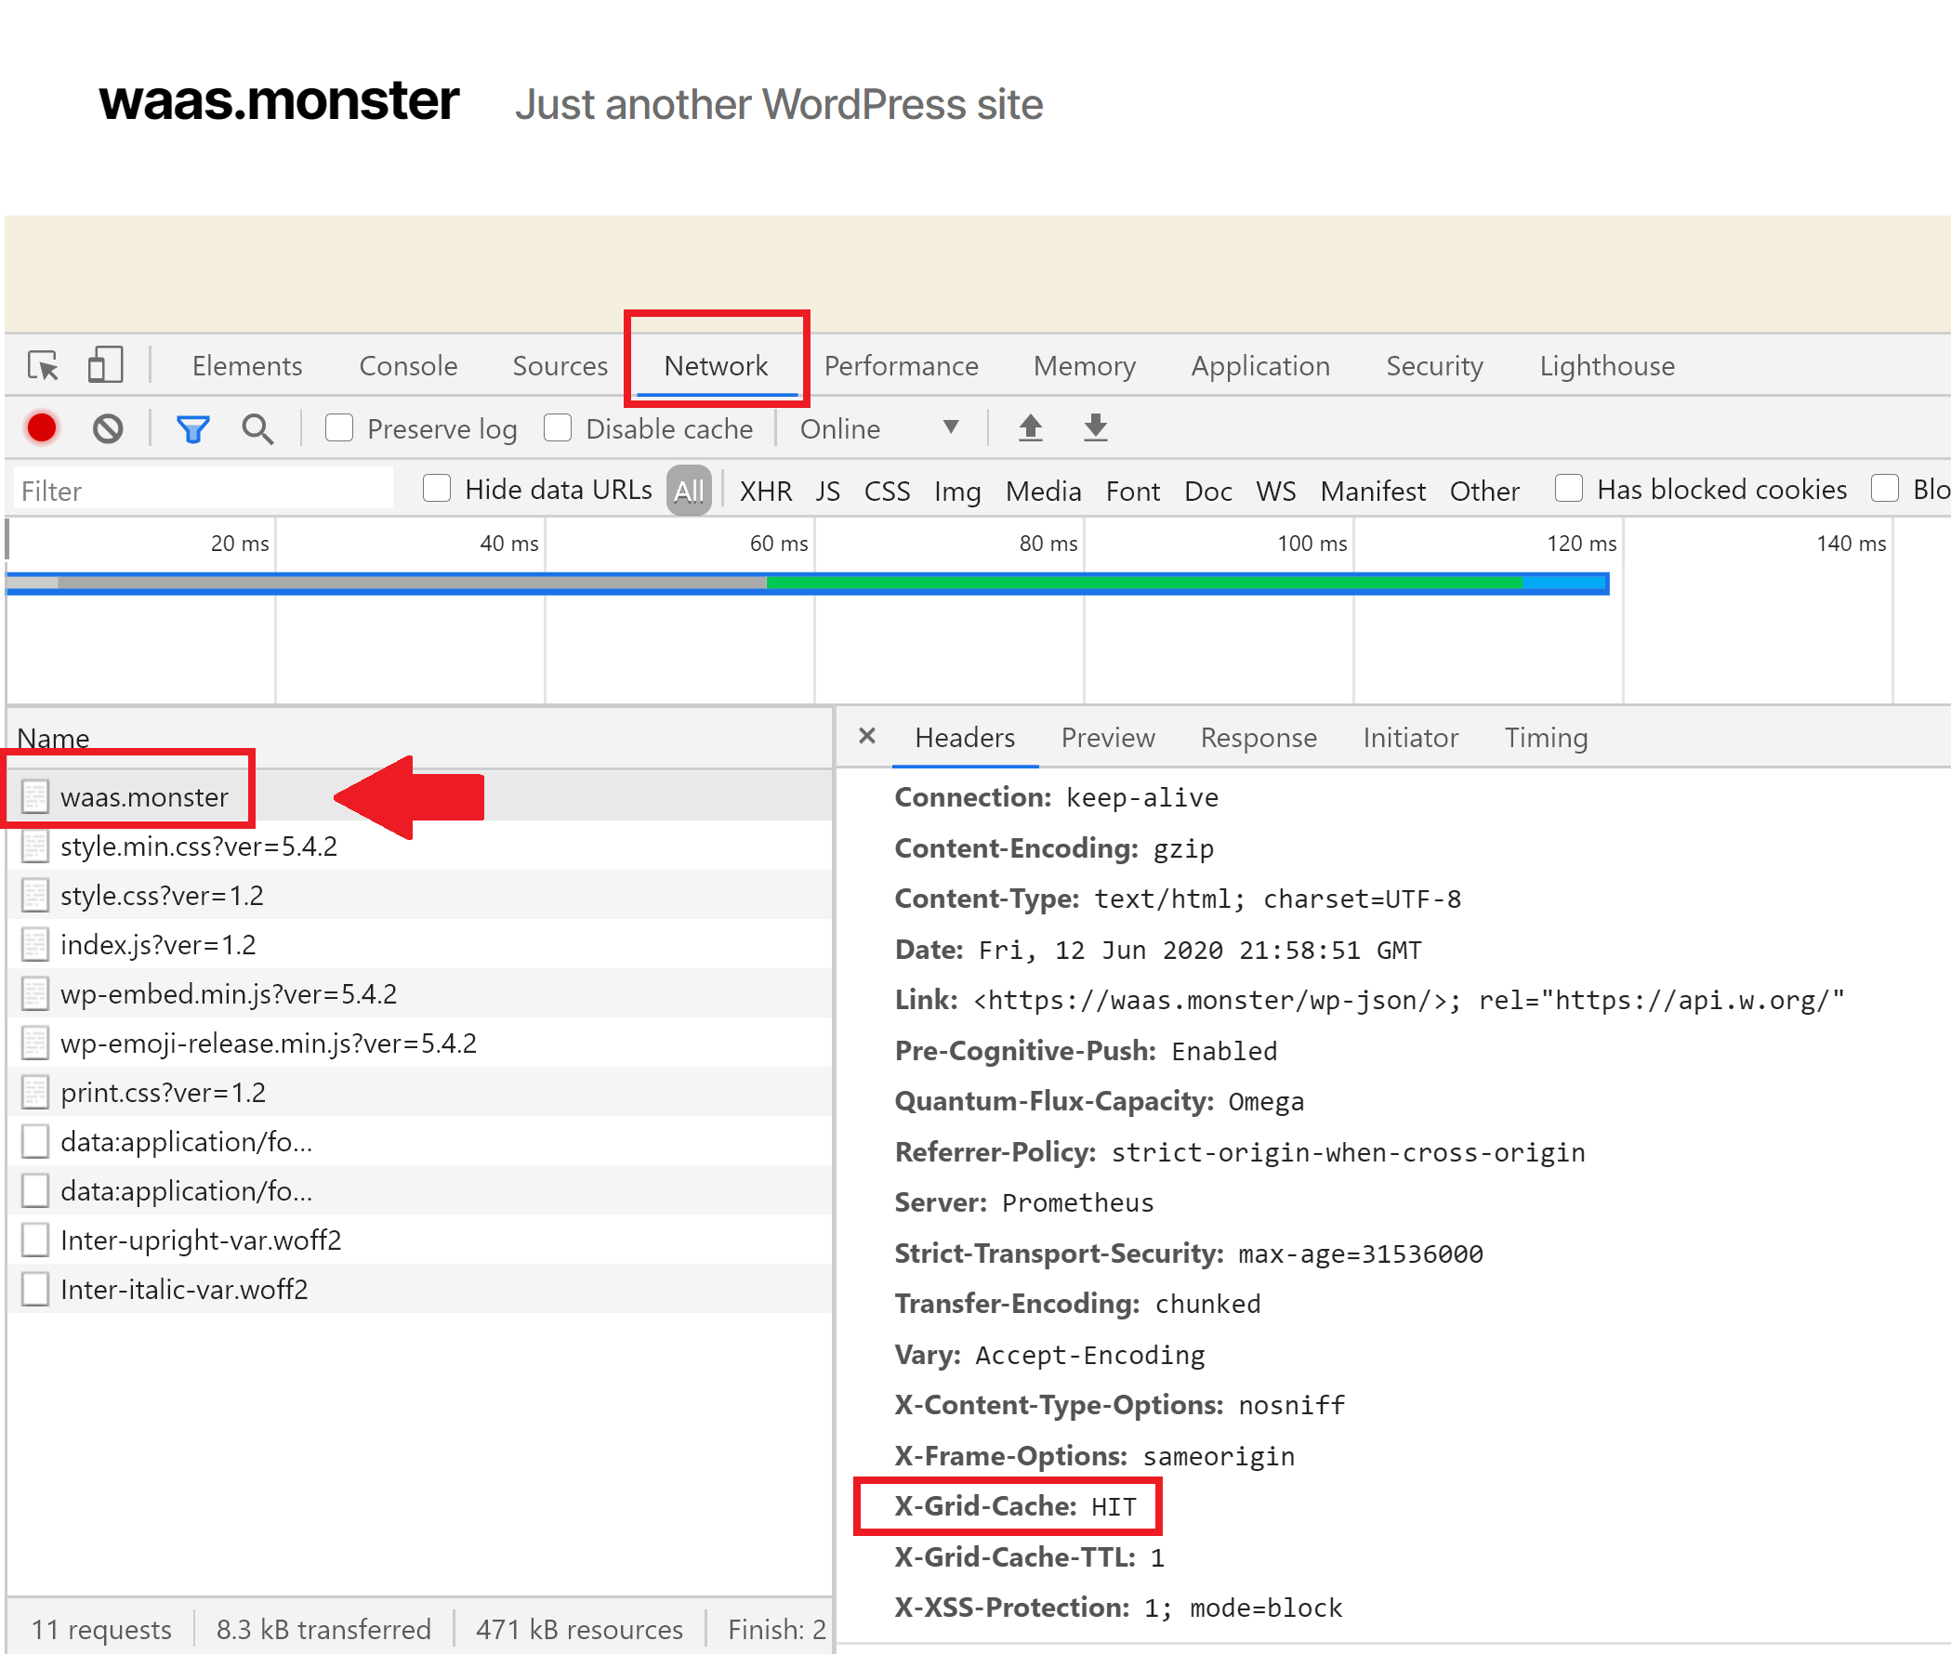Open the Security tab
1951x1654 pixels.
1434,366
